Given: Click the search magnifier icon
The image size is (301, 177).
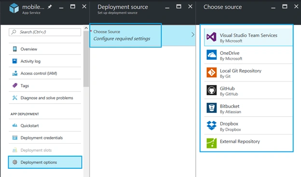Looking at the screenshot, I should click(14, 32).
